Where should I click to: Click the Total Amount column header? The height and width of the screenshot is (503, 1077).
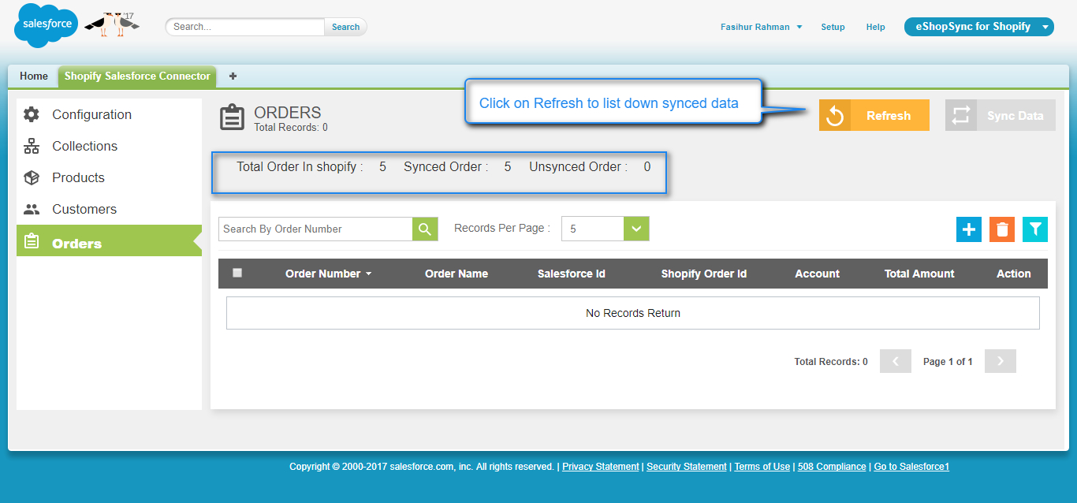pos(919,274)
